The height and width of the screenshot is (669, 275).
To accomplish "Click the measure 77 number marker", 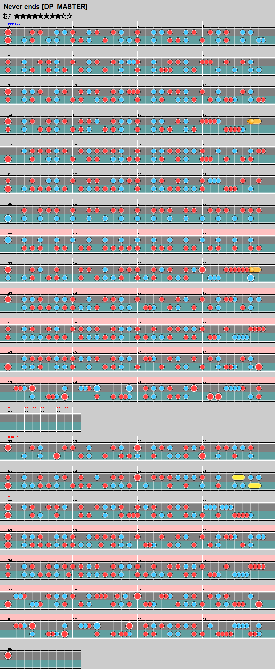I will 10,590.
